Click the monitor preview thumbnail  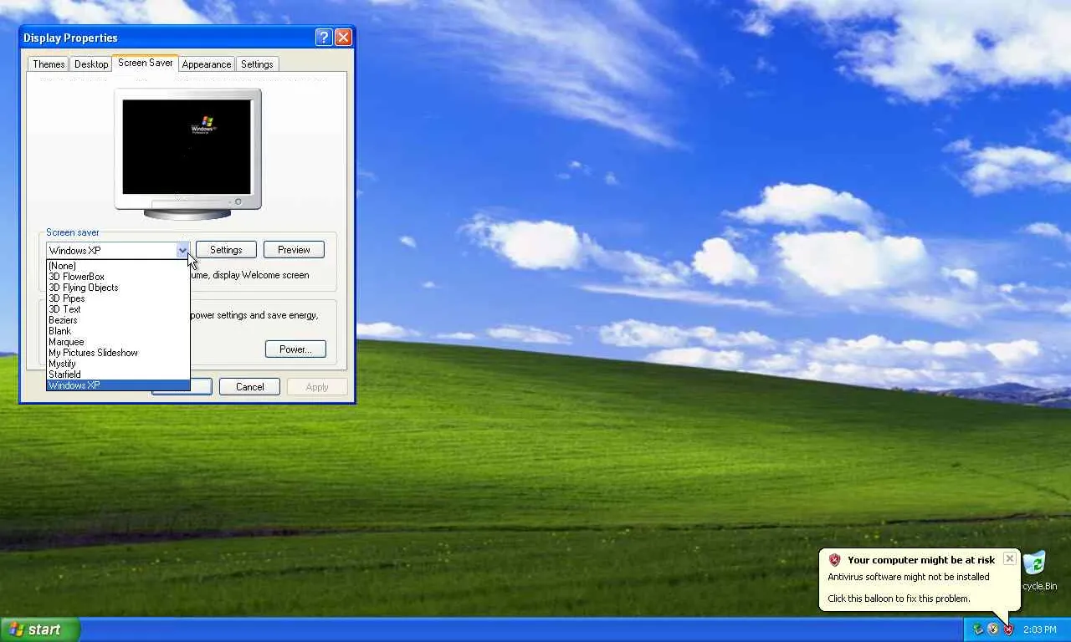pyautogui.click(x=187, y=153)
